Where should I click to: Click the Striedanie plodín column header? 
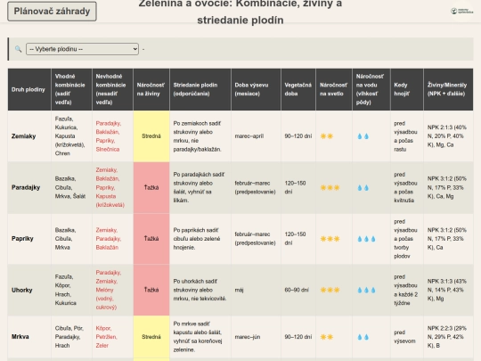[200, 89]
